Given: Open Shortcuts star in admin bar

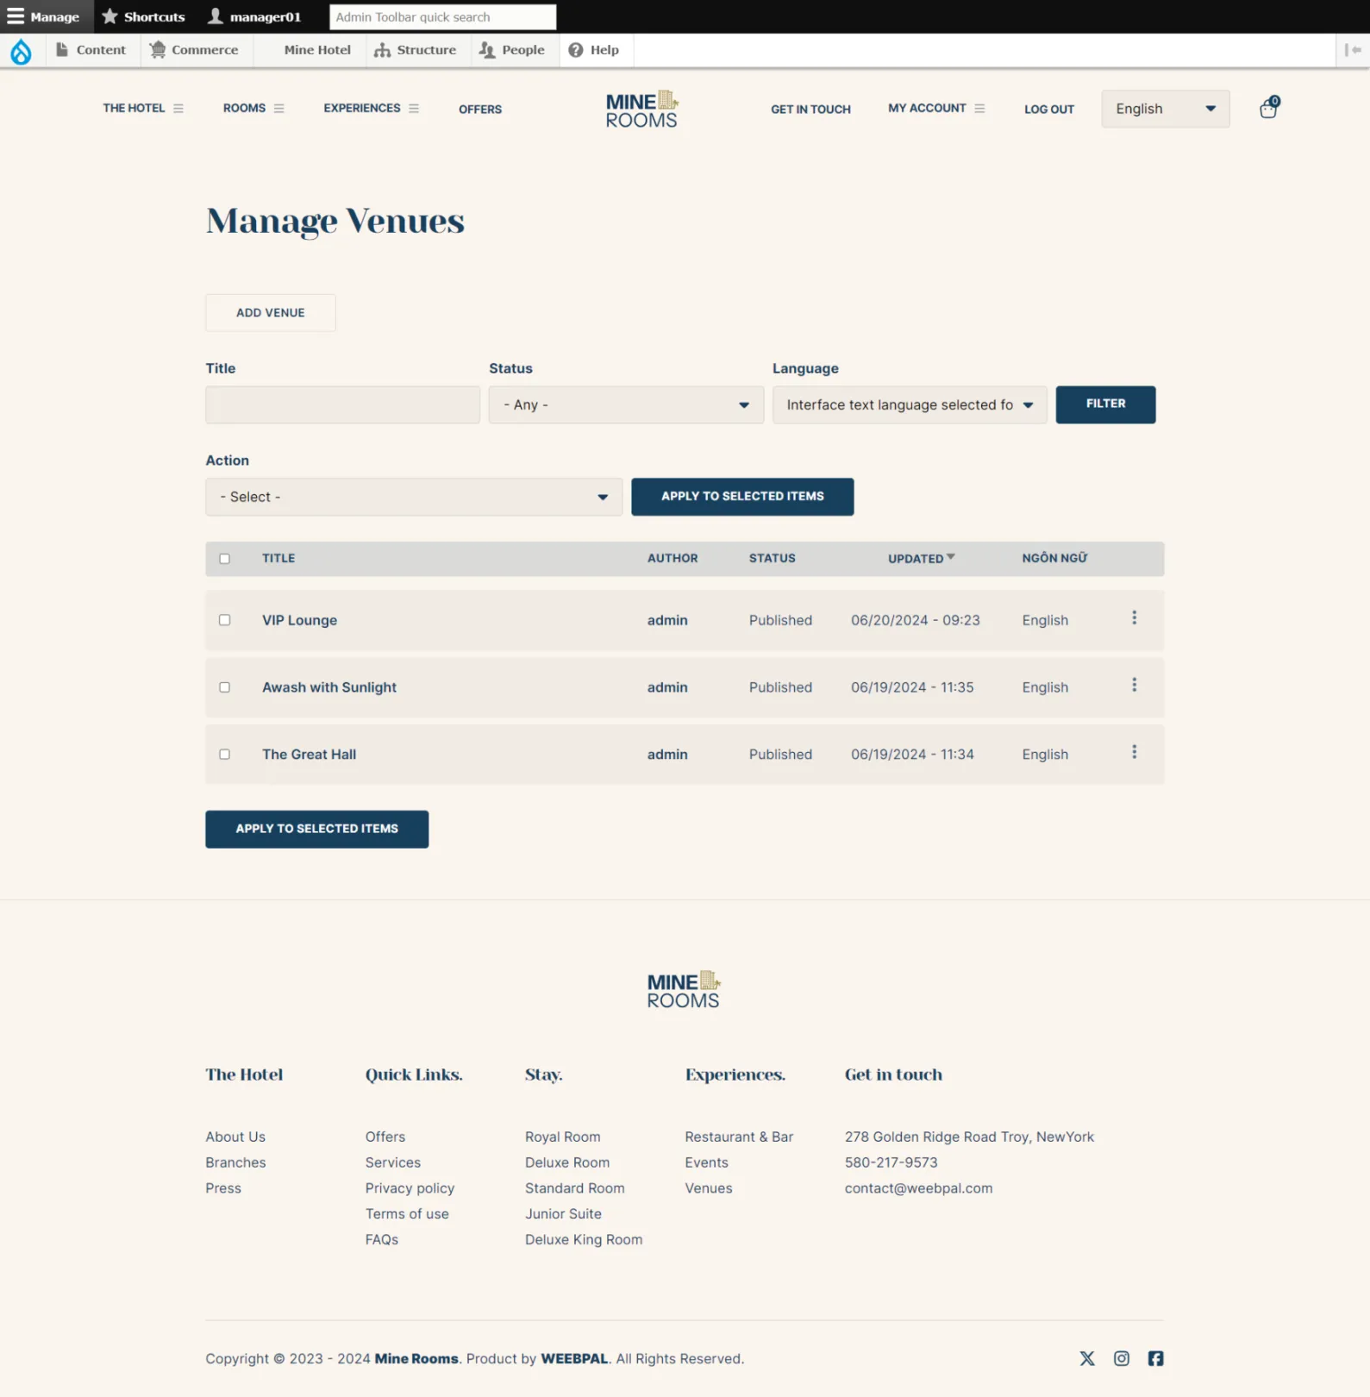Looking at the screenshot, I should click(143, 16).
